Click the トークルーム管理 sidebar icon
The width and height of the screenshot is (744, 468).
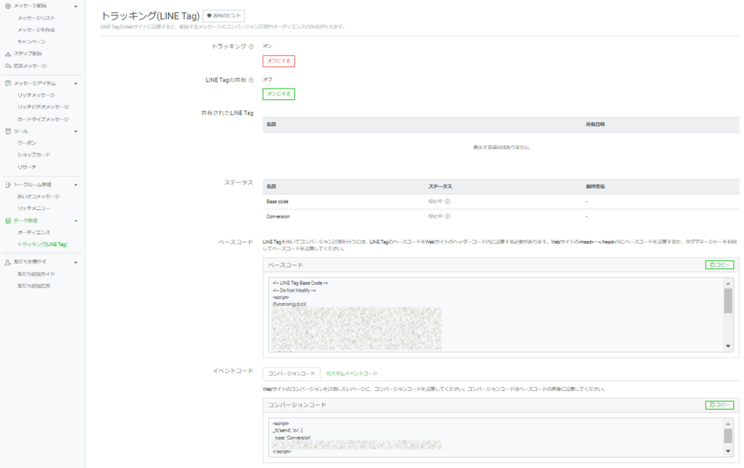point(8,185)
